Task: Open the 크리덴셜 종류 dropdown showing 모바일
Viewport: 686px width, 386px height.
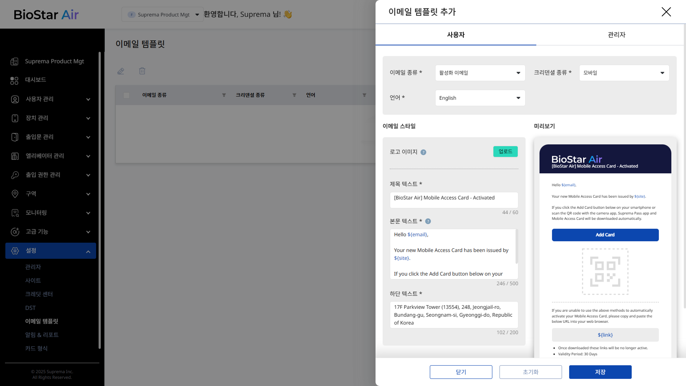Action: pos(624,73)
